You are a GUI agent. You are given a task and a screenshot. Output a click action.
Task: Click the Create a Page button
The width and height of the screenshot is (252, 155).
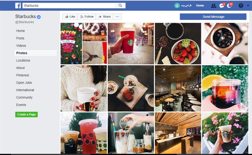pyautogui.click(x=26, y=114)
